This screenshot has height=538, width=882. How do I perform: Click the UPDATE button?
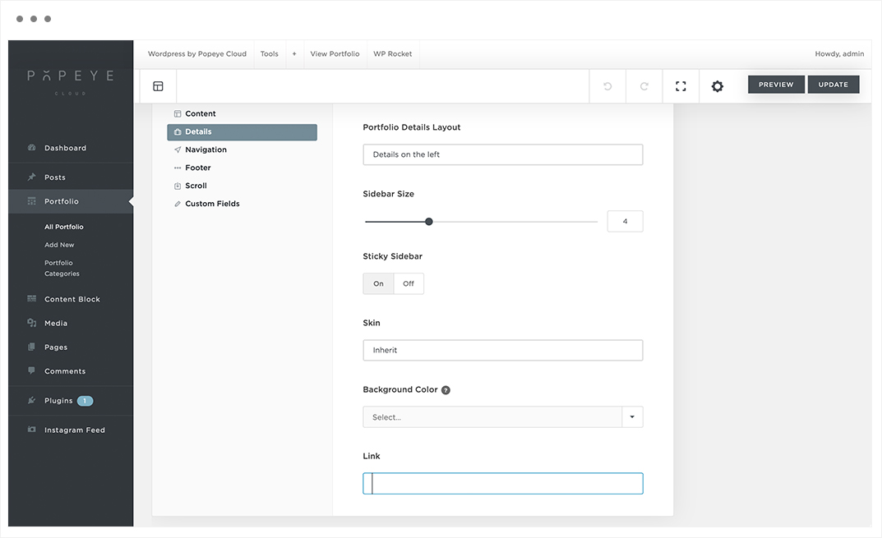point(833,85)
